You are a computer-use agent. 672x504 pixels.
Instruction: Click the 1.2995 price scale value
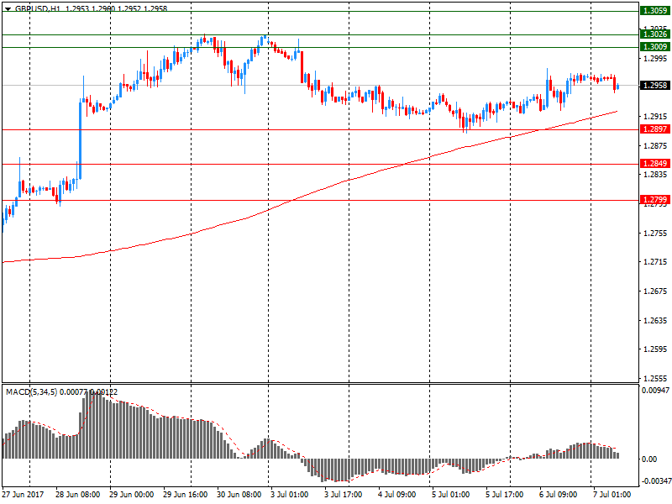655,58
